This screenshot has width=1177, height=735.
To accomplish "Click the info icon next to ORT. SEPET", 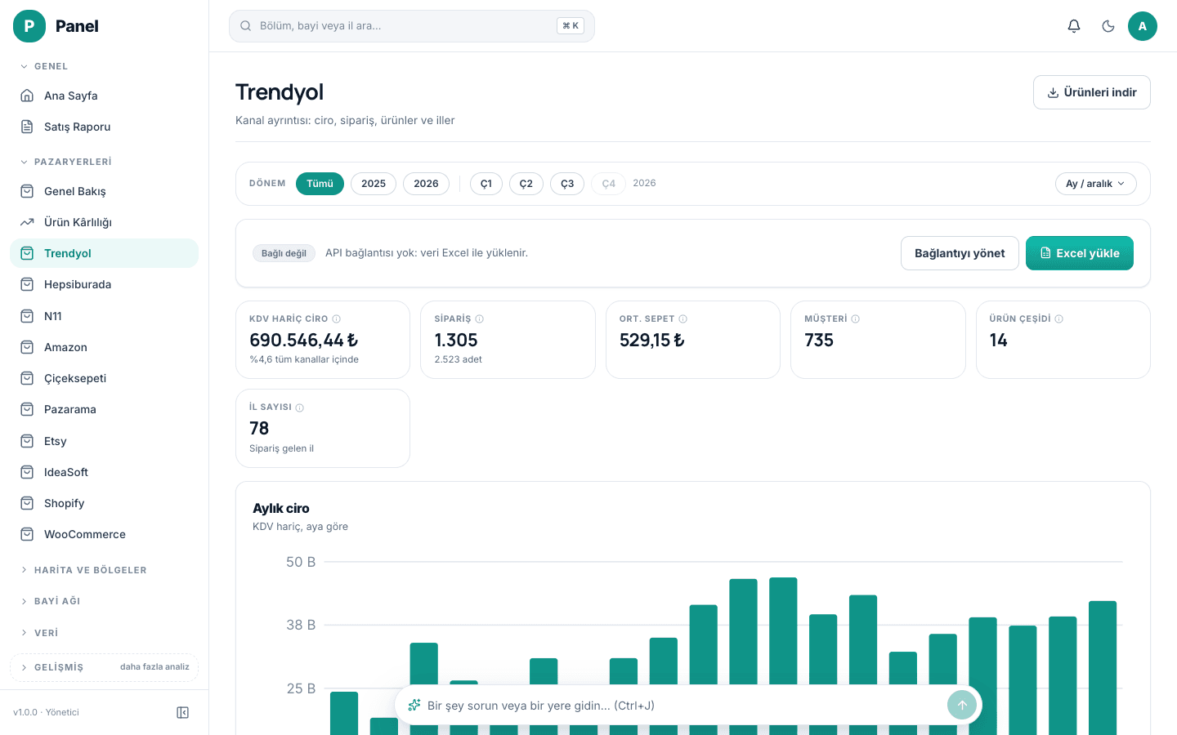I will [x=683, y=319].
